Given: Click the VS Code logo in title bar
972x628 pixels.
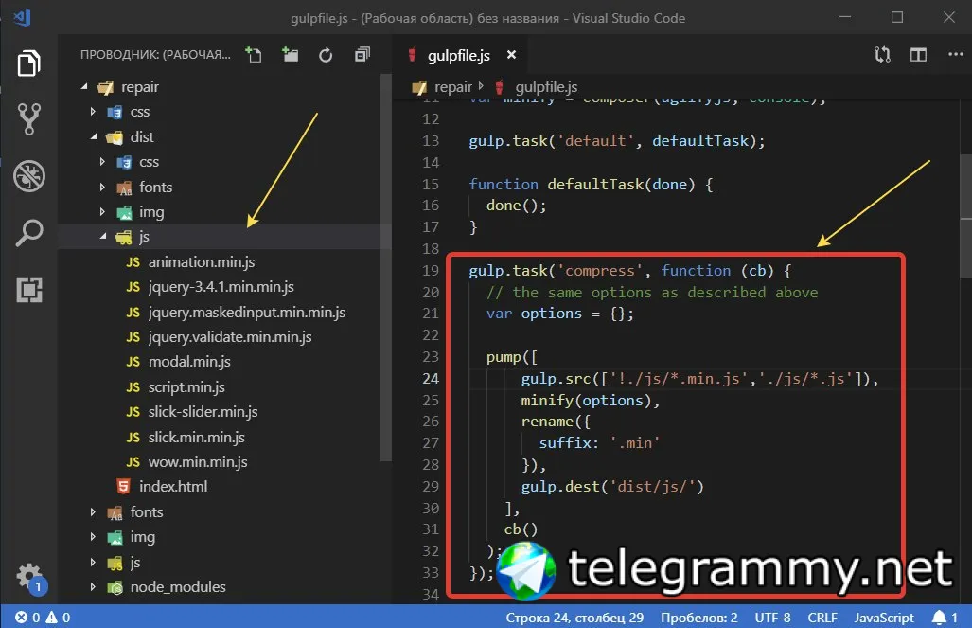Looking at the screenshot, I should point(23,17).
